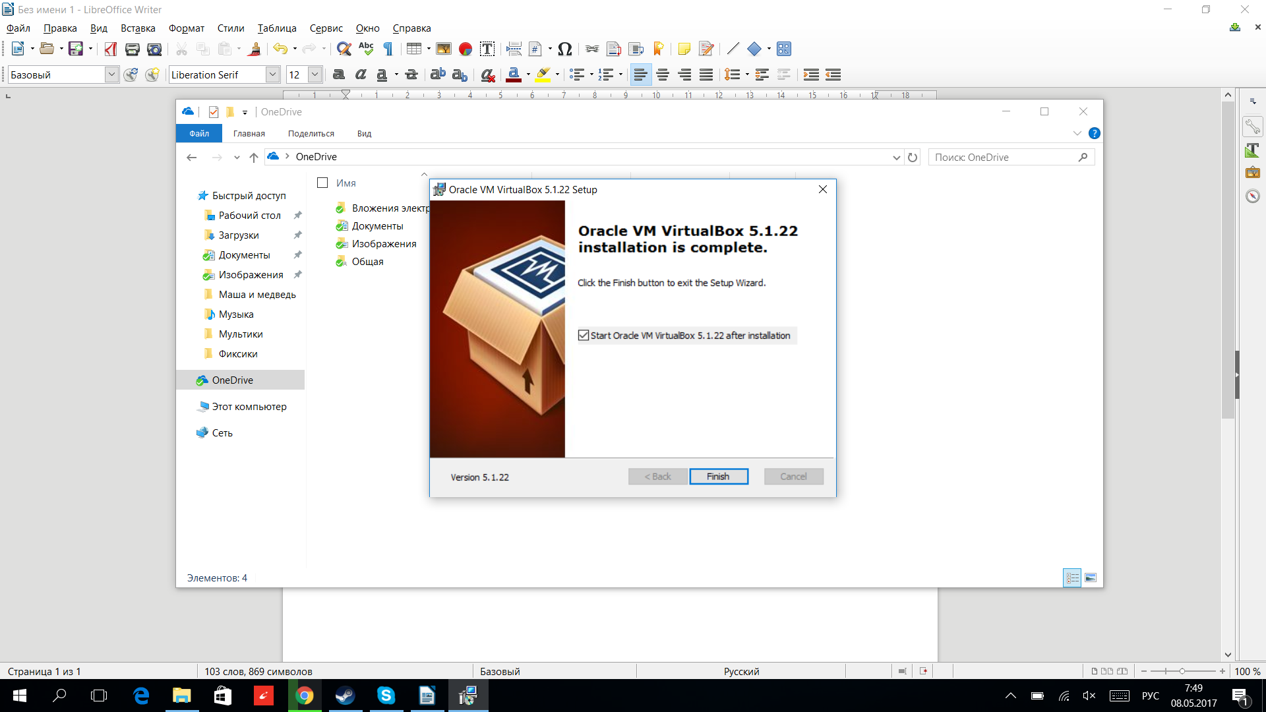Justify paragraph alignment icon
The height and width of the screenshot is (712, 1266).
706,74
